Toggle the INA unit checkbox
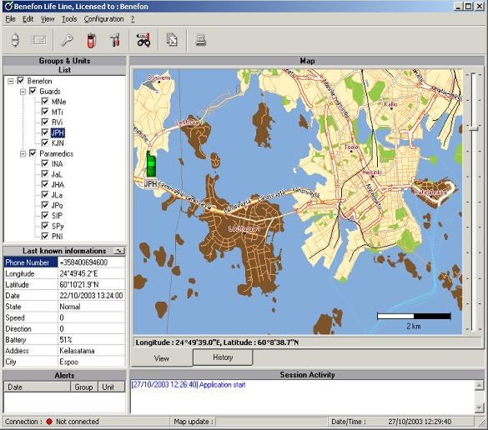The width and height of the screenshot is (488, 430). pyautogui.click(x=45, y=163)
